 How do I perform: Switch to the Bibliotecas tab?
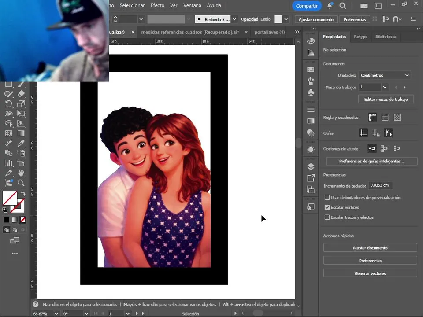pos(386,37)
